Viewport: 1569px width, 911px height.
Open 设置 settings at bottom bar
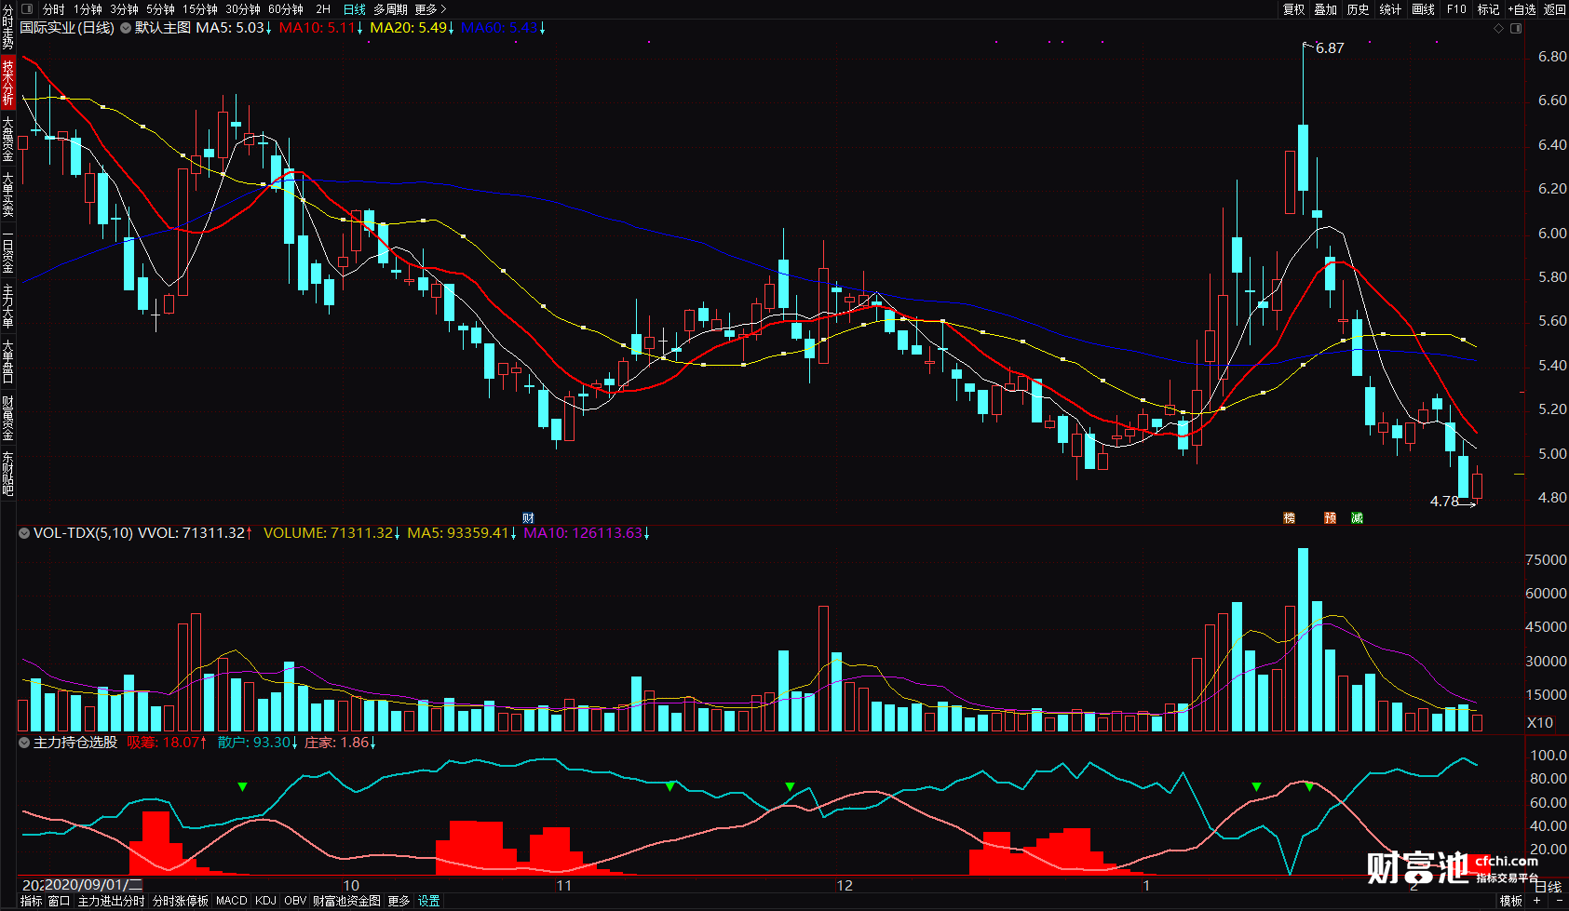[428, 901]
